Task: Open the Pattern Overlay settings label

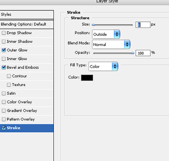Action: point(21,119)
